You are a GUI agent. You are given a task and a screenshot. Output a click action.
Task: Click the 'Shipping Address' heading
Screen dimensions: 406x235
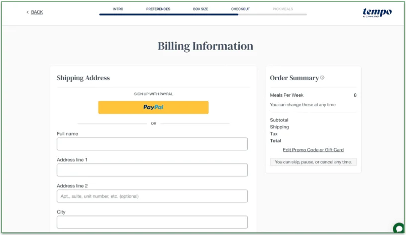click(83, 78)
